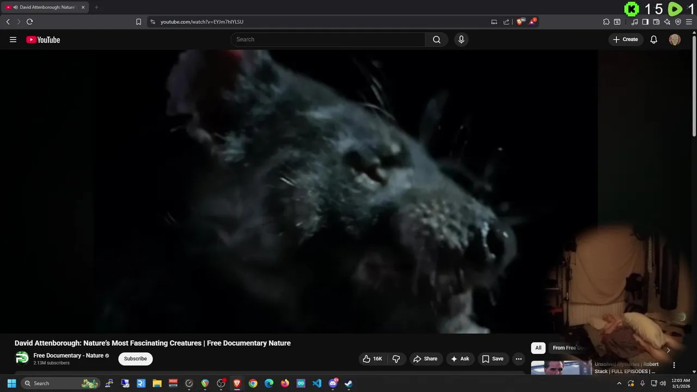Screen dimensions: 697x392
Task: Select the All filter chip
Action: 538,348
